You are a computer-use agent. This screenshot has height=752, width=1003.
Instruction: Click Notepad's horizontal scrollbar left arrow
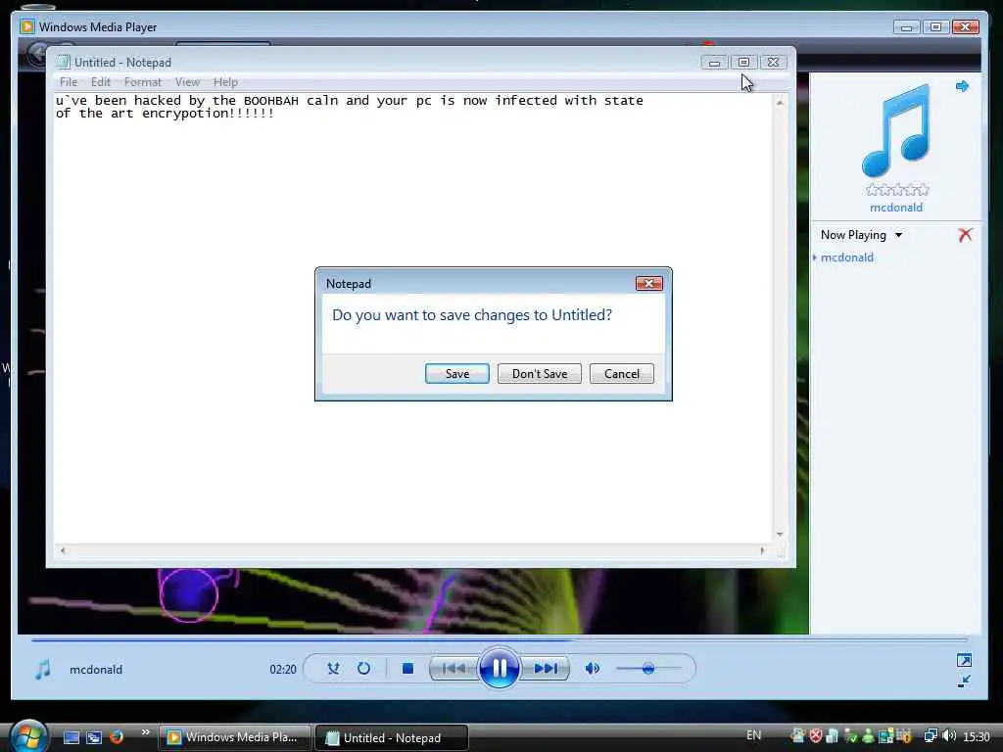tap(63, 550)
